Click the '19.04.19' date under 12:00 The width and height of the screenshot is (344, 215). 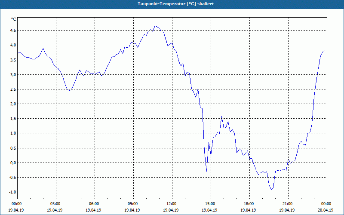(171, 210)
